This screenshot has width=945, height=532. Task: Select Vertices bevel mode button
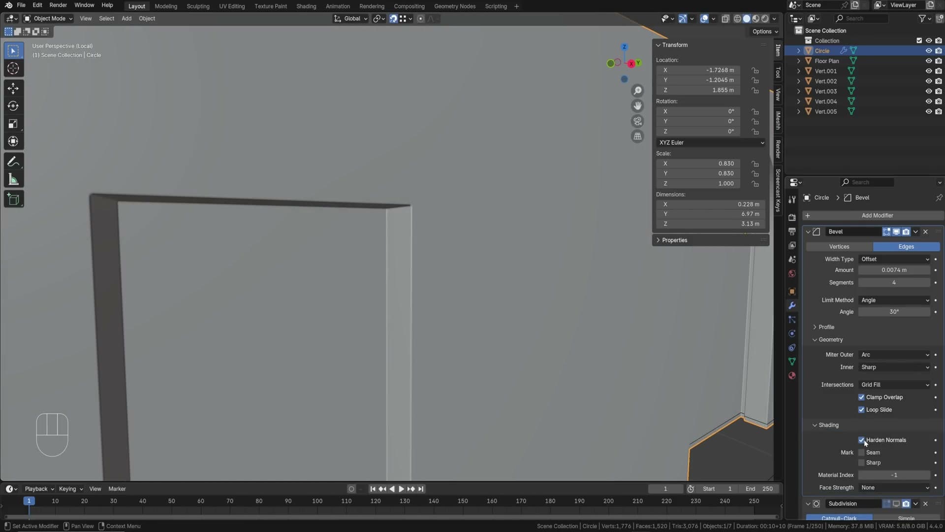point(839,247)
